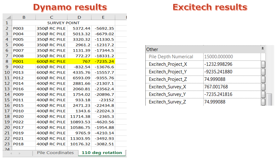Select row 18 header
The width and height of the screenshot is (277, 160).
click(7, 116)
